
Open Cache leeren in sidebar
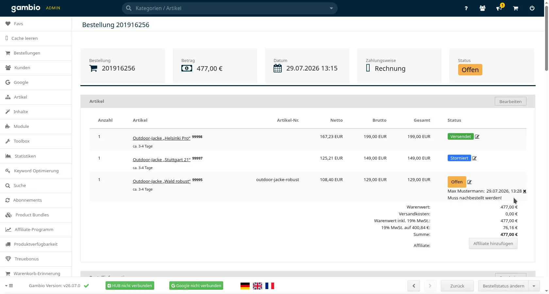[x=36, y=39]
